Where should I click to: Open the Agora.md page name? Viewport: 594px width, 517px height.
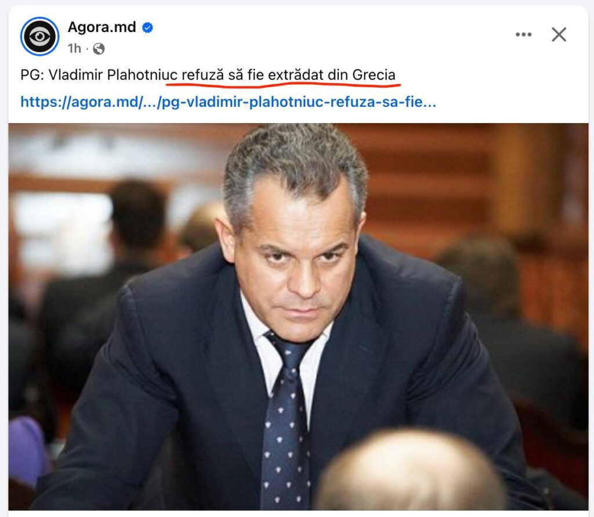(x=102, y=27)
